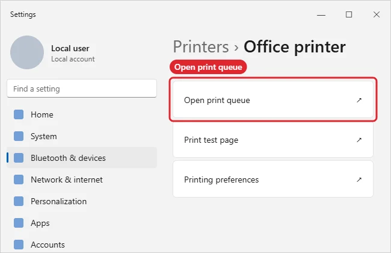Maximize the Settings window

pos(349,14)
